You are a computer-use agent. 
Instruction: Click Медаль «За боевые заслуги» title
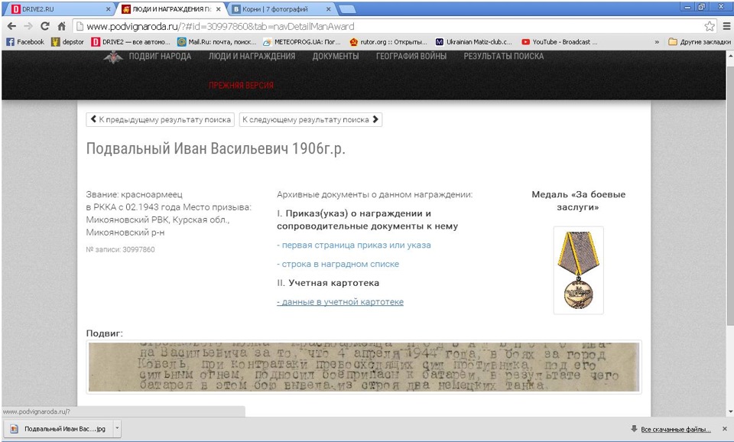click(x=578, y=201)
